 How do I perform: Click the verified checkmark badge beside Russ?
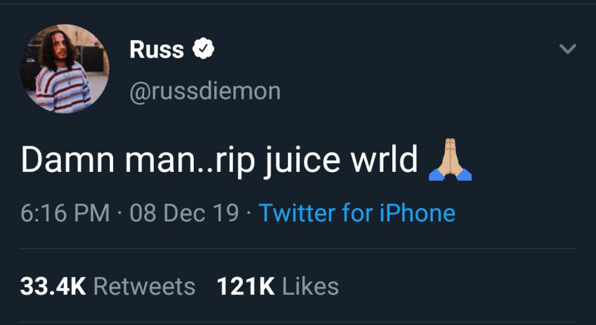[203, 49]
